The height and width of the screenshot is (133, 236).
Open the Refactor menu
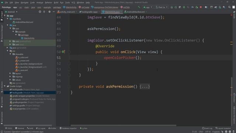(x=48, y=3)
